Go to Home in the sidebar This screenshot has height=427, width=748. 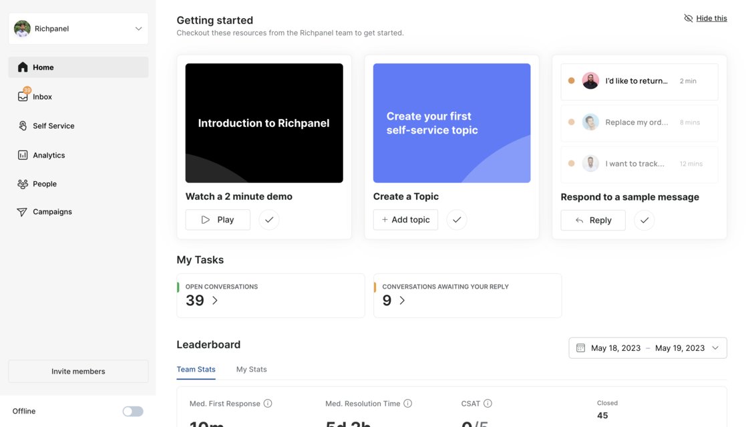pyautogui.click(x=78, y=67)
